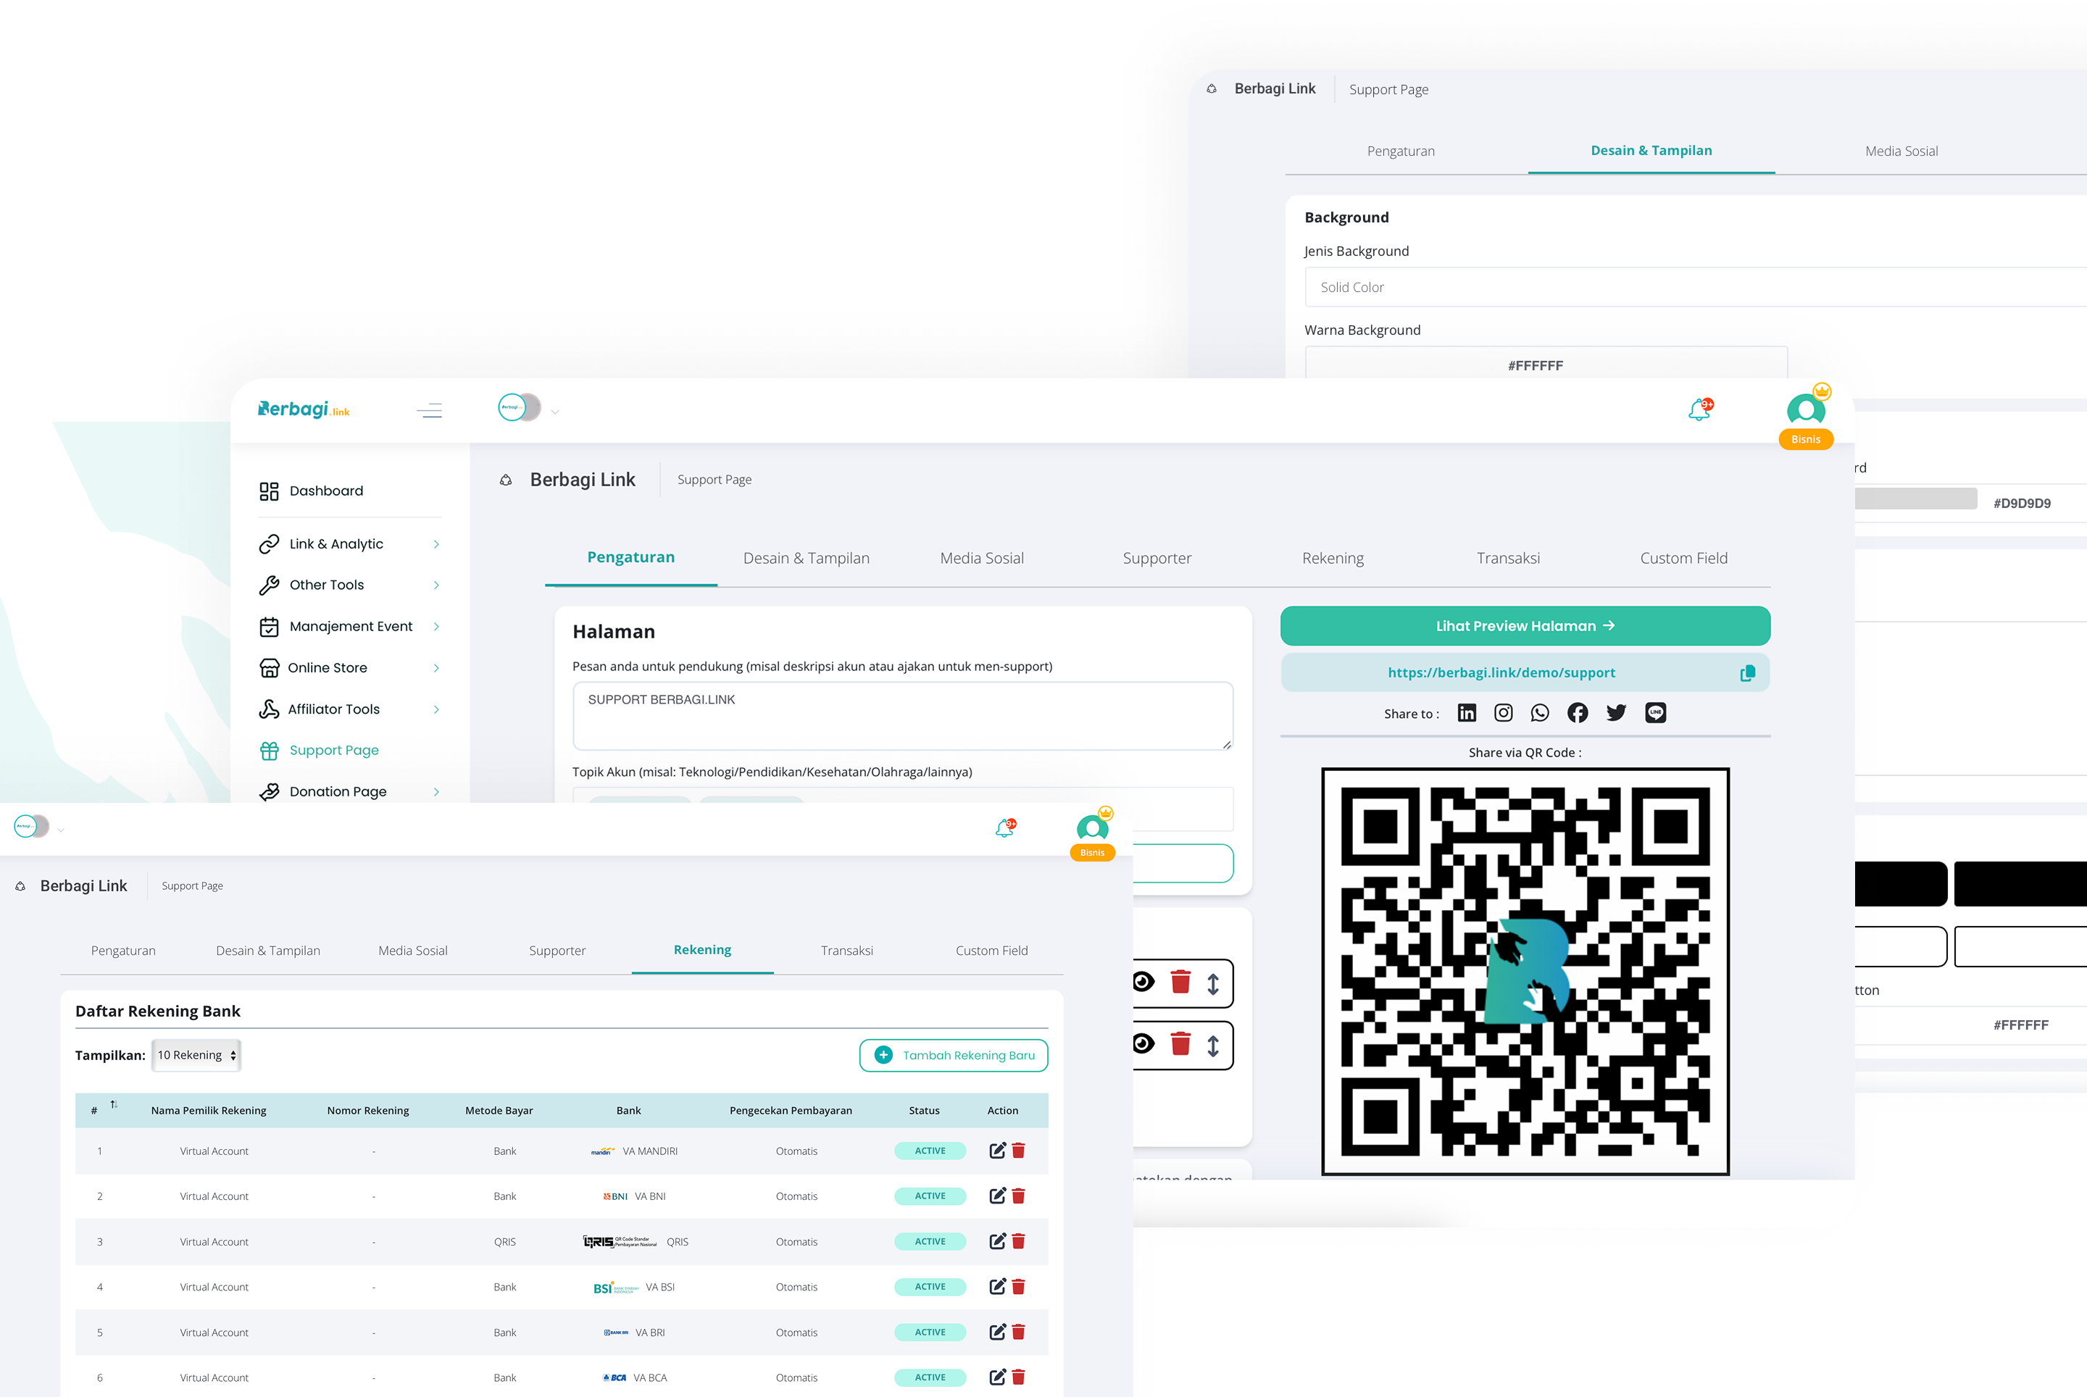Delete the VA BNI account row
The width and height of the screenshot is (2087, 1397).
1019,1196
